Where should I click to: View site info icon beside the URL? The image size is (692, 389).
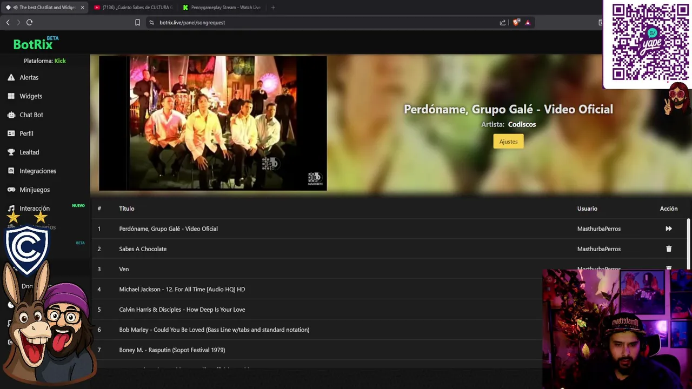pos(151,22)
